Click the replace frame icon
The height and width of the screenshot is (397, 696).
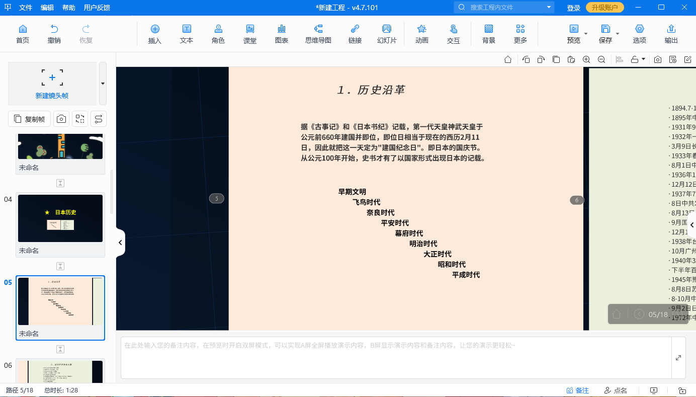tap(80, 119)
